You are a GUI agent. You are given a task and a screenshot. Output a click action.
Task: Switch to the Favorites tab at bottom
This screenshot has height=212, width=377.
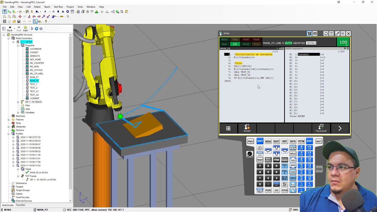point(20,205)
